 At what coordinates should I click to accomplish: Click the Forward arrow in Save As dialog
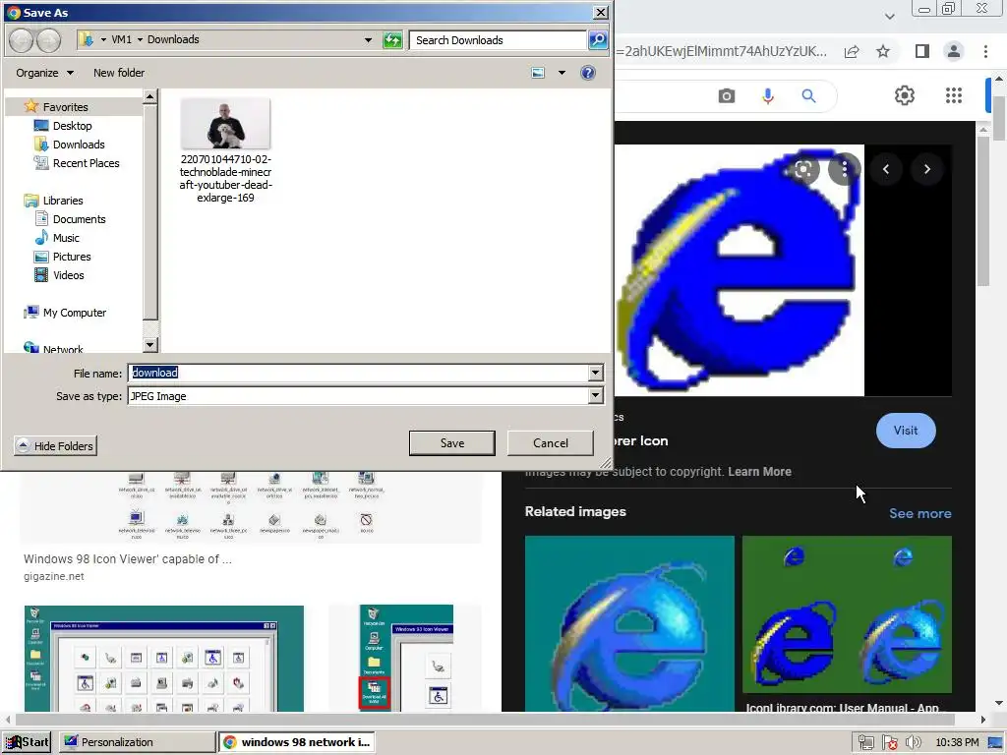coord(48,40)
